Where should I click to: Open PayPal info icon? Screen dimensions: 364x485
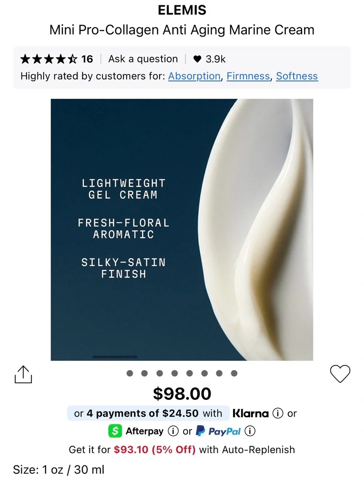pos(250,431)
